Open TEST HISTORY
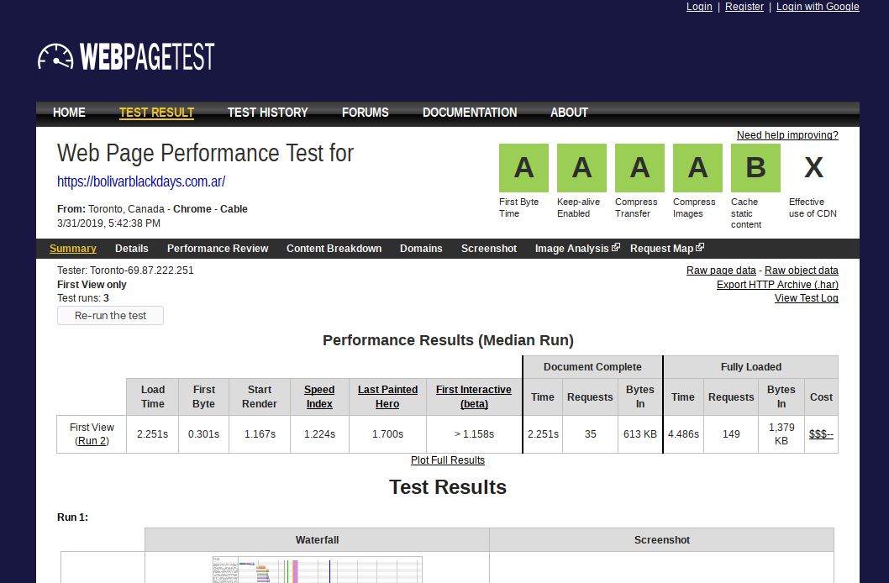The width and height of the screenshot is (889, 583). click(x=267, y=113)
